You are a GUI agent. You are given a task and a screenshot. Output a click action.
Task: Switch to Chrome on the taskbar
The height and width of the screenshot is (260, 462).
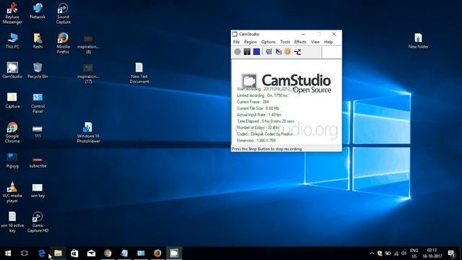(108, 253)
